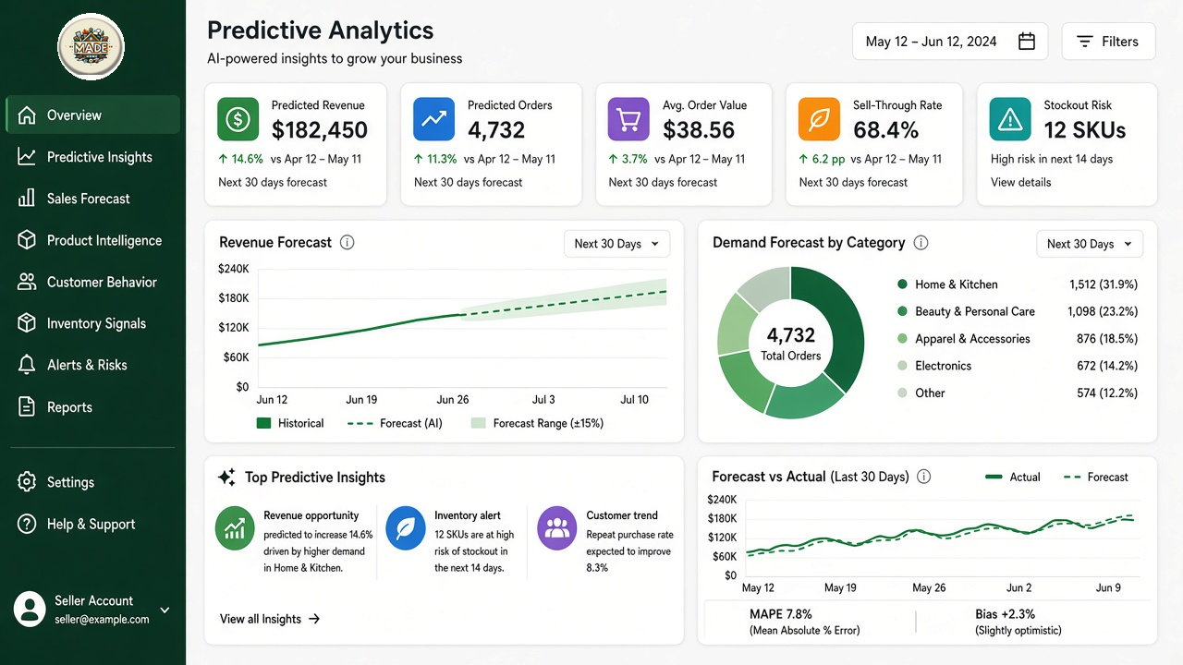The height and width of the screenshot is (665, 1183).
Task: Click the Apparel & Accessories category label
Action: tap(972, 339)
